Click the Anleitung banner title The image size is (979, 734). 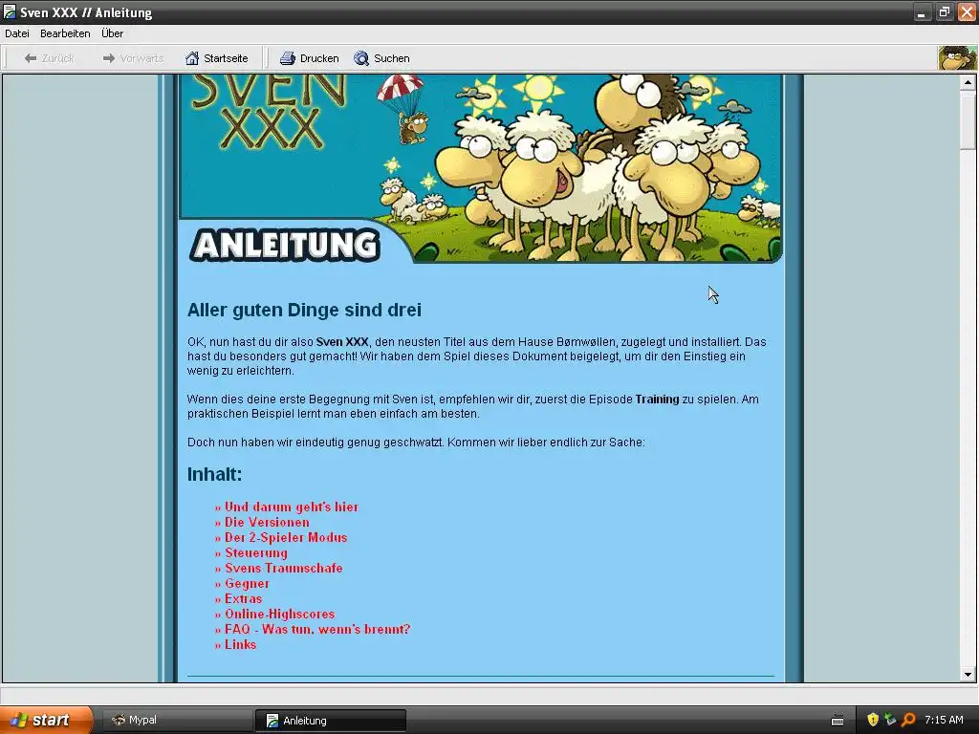click(285, 245)
